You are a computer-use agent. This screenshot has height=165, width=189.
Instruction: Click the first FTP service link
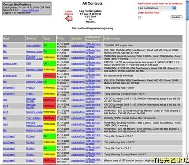pyautogui.click(x=28, y=64)
